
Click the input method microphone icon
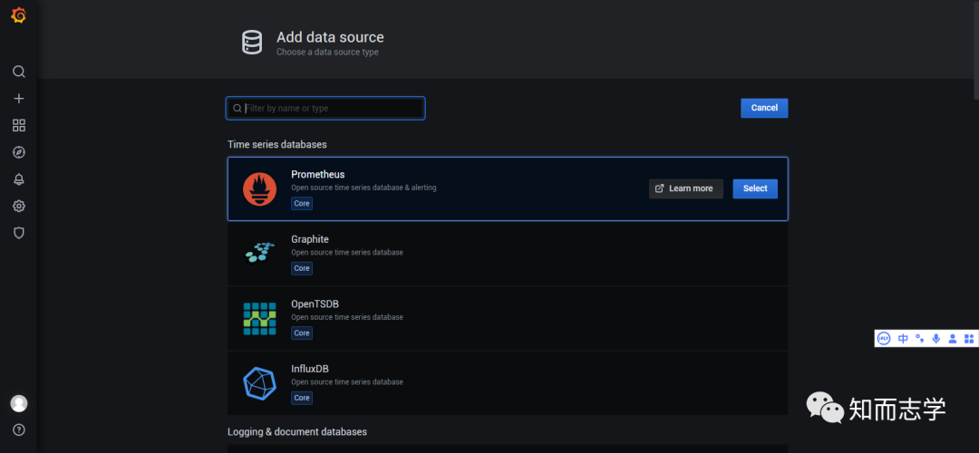click(935, 339)
